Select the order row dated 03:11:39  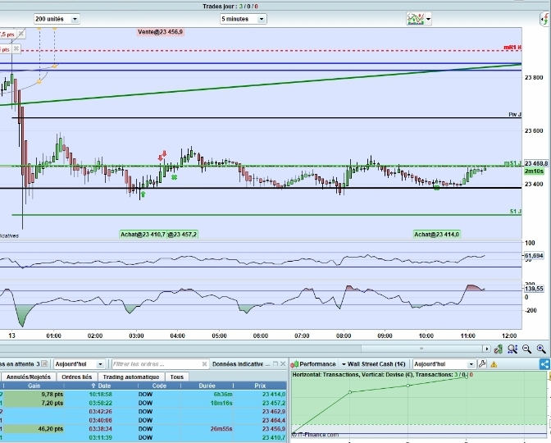[x=143, y=437]
